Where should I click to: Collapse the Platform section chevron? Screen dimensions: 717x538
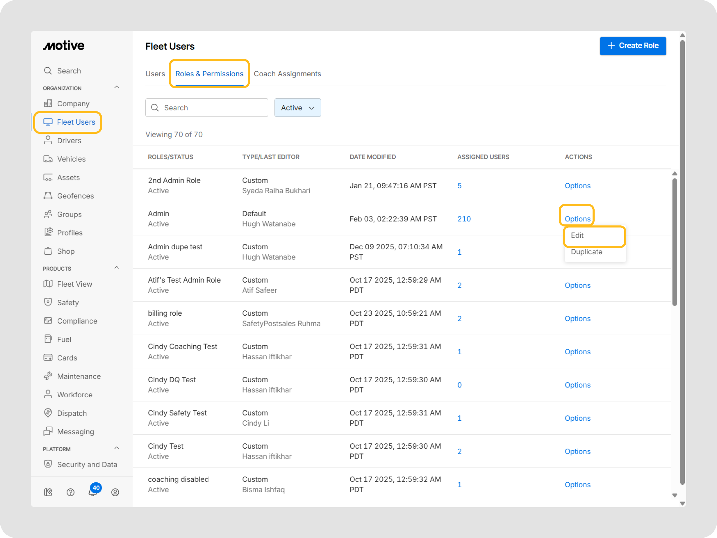(x=117, y=448)
